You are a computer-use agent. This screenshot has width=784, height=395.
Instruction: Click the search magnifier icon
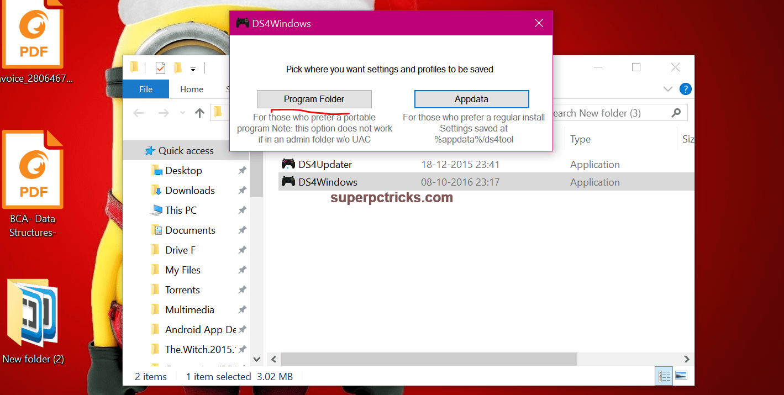coord(676,113)
